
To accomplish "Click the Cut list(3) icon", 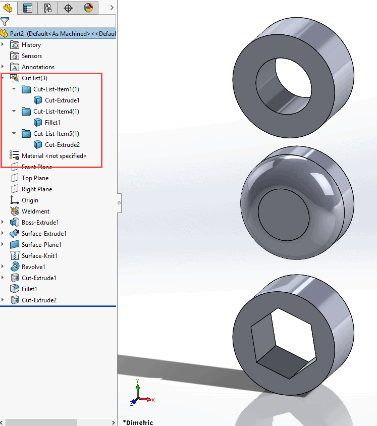I will pos(15,78).
